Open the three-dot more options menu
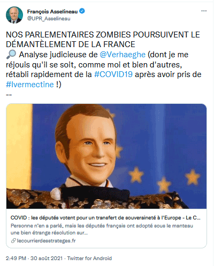 204,11
